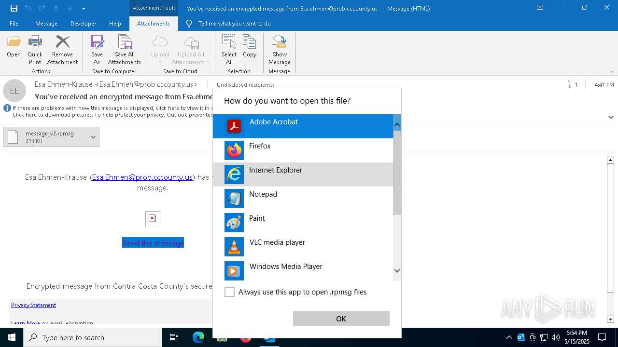The image size is (618, 347).
Task: Click Type here to search box
Action: pyautogui.click(x=93, y=337)
